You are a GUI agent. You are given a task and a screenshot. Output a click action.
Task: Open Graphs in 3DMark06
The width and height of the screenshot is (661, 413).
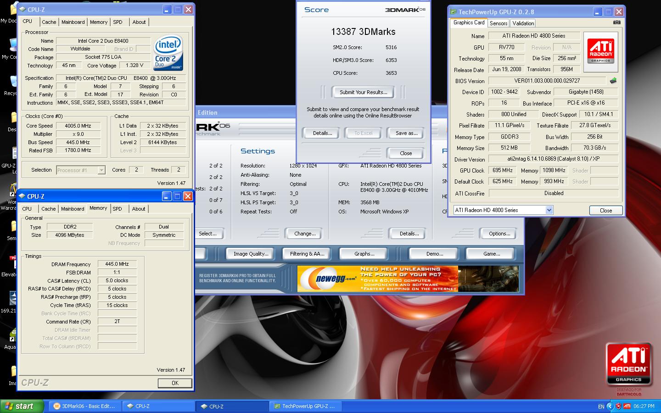[364, 254]
